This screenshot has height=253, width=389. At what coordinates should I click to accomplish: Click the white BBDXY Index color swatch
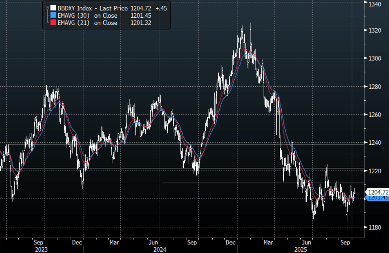coord(53,8)
